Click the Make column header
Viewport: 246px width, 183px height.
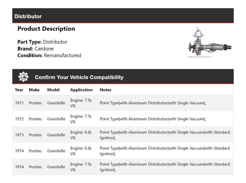[x=34, y=90]
